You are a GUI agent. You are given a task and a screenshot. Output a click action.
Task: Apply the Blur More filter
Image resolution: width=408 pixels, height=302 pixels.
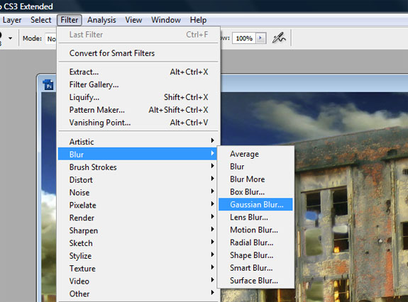click(255, 179)
